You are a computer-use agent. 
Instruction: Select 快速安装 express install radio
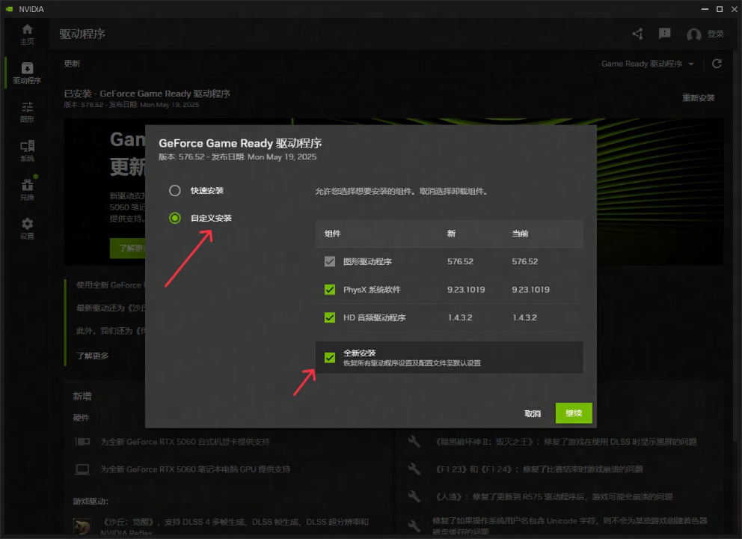pyautogui.click(x=174, y=190)
